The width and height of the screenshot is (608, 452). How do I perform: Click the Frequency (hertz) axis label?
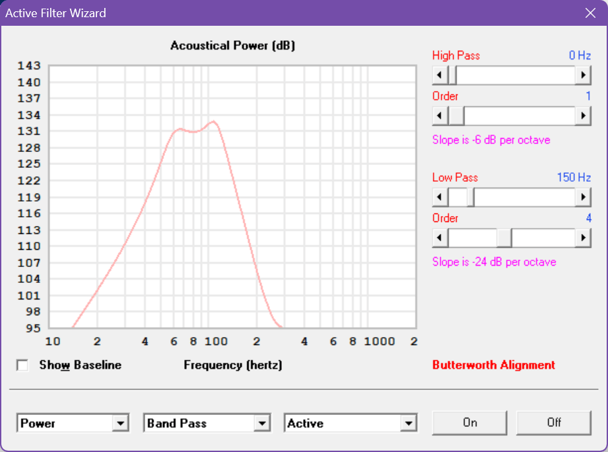[232, 365]
